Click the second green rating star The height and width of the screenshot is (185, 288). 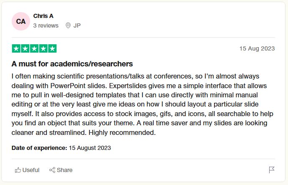(x=25, y=48)
